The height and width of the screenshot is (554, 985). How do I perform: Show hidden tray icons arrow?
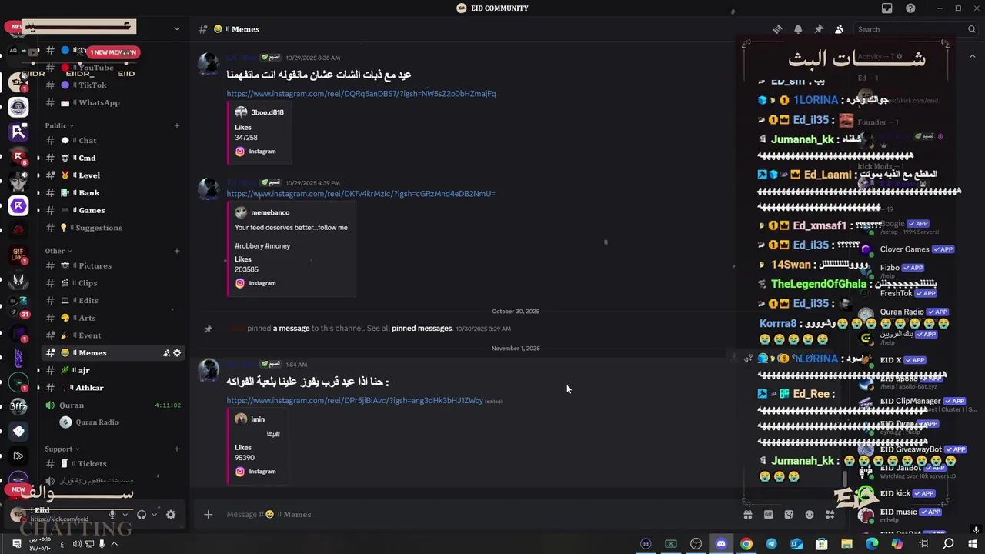(x=115, y=544)
